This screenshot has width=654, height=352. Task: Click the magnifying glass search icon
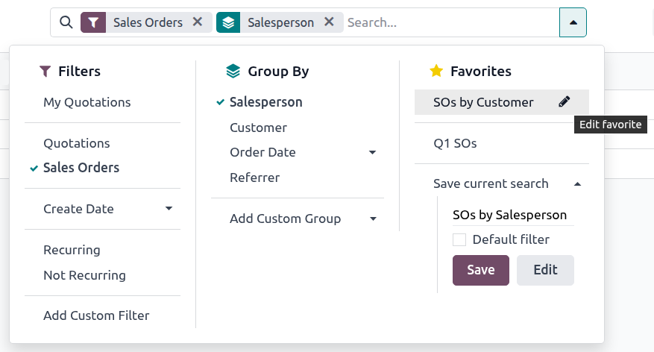[x=66, y=22]
